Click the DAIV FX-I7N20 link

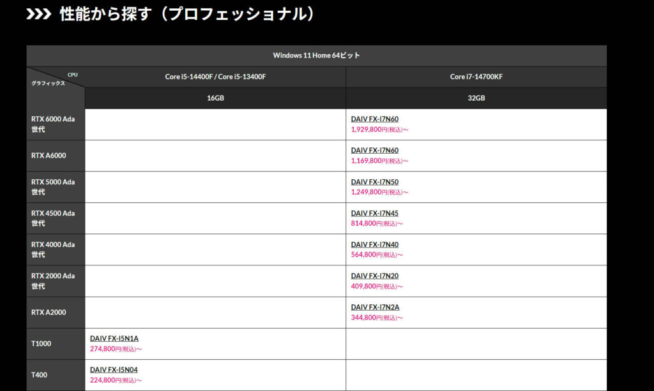click(374, 276)
